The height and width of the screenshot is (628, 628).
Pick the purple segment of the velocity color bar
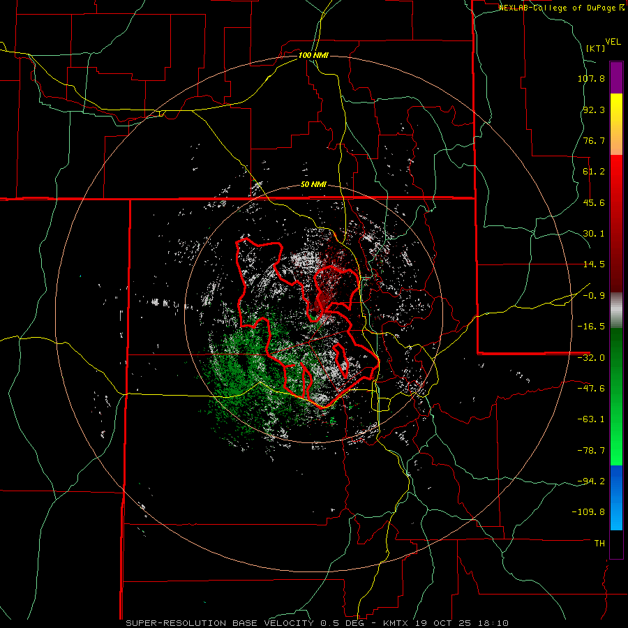(x=616, y=77)
